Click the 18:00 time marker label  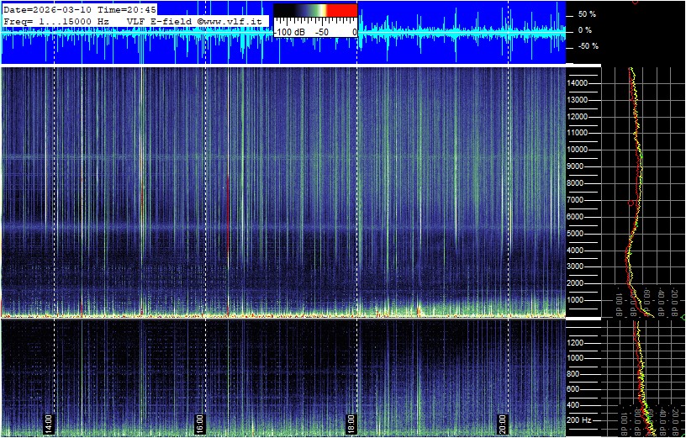pos(352,421)
